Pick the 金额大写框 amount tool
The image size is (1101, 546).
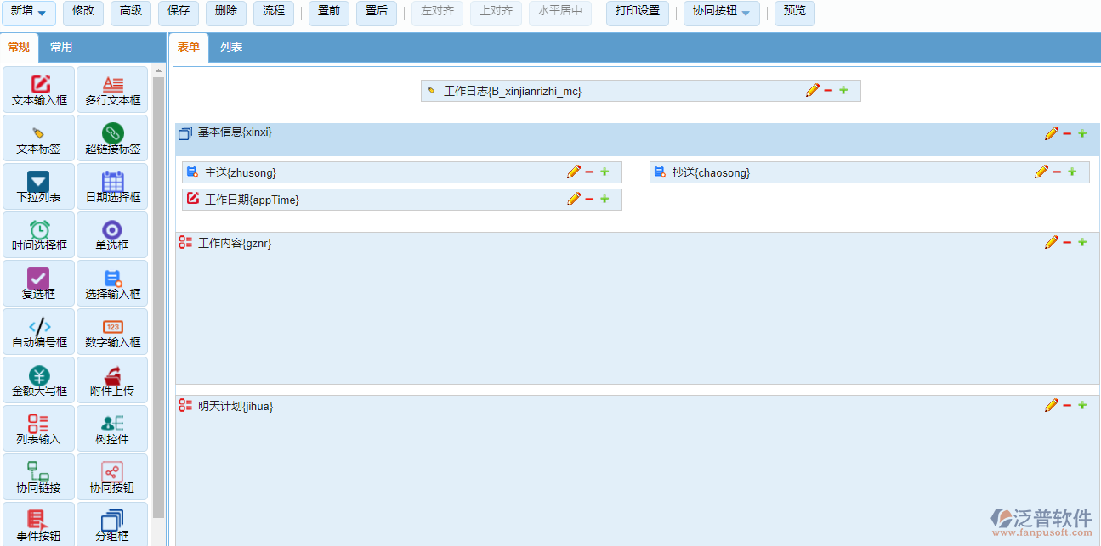click(38, 380)
